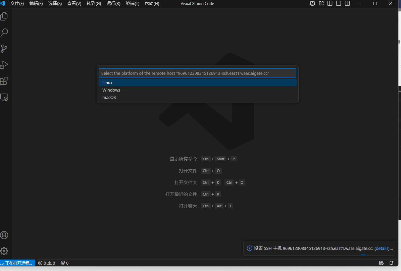Click the remote platform quick-pick input field
Image resolution: width=401 pixels, height=271 pixels.
click(197, 73)
